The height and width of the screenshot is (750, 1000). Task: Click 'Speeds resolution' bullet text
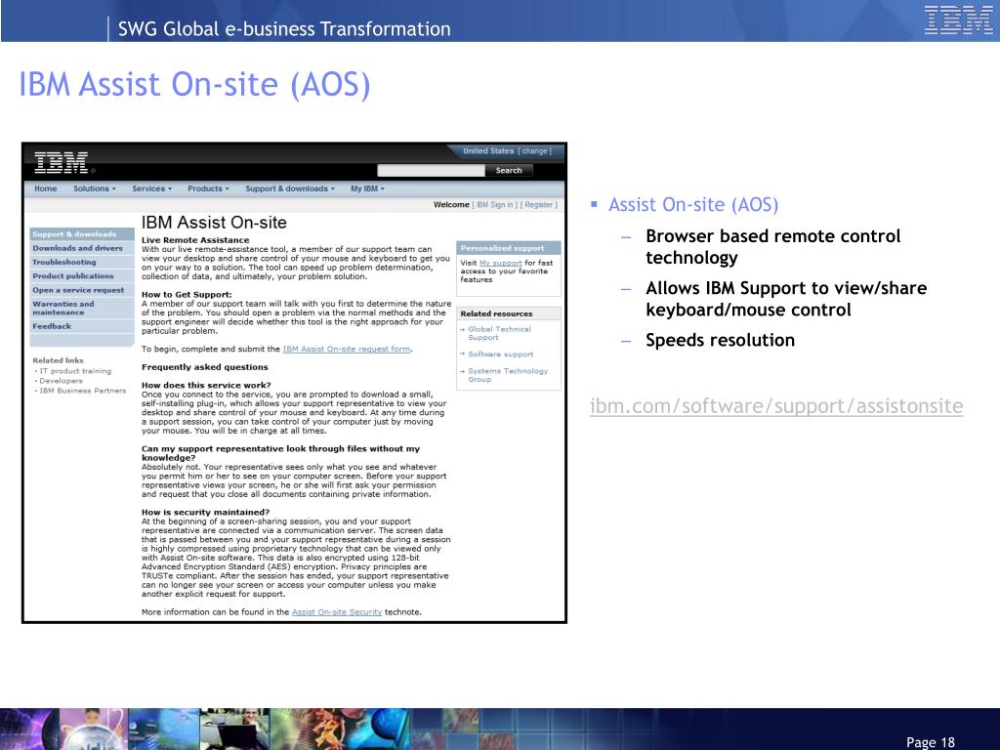[x=720, y=340]
